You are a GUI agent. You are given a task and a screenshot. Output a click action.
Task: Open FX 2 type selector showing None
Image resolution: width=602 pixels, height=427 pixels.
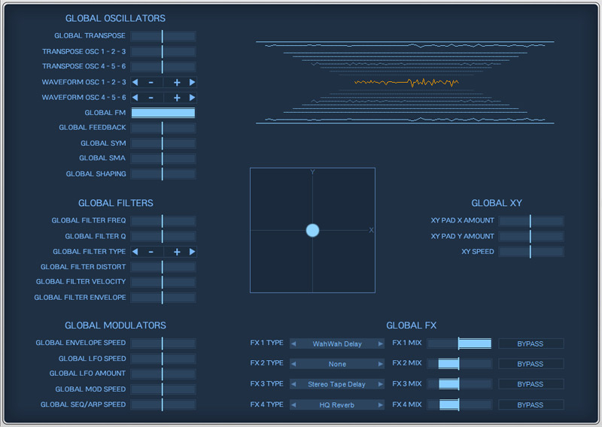(x=337, y=364)
